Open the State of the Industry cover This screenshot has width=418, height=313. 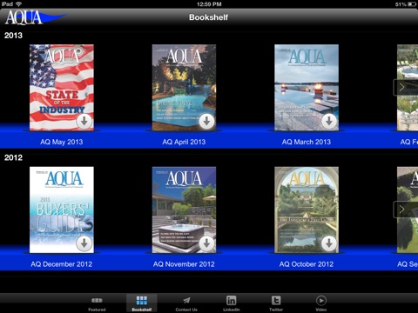pyautogui.click(x=62, y=87)
